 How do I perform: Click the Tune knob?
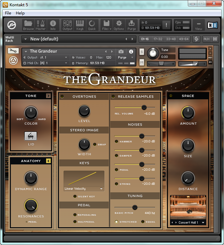point(153,53)
